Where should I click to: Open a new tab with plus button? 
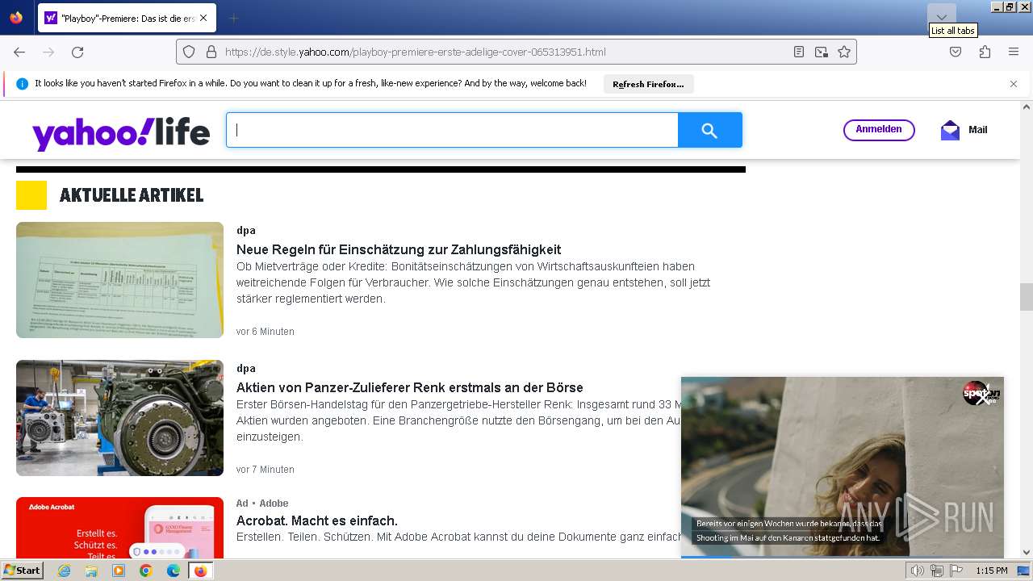(233, 18)
